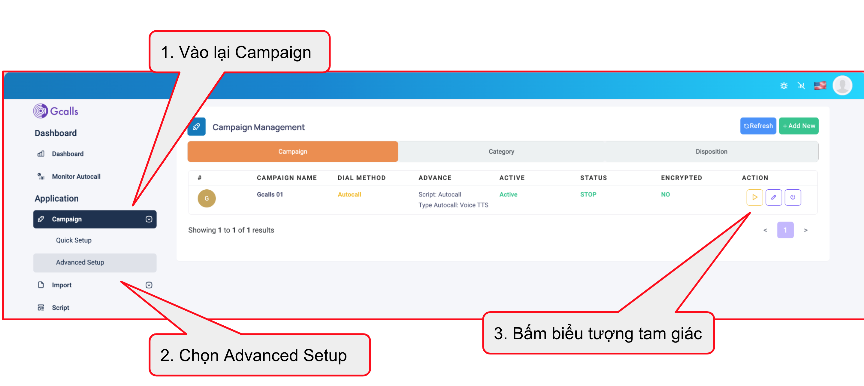
Task: Go to next page arrow
Action: pos(806,230)
